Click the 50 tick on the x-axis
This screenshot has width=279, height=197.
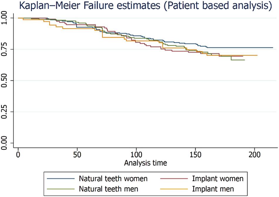pos(77,155)
